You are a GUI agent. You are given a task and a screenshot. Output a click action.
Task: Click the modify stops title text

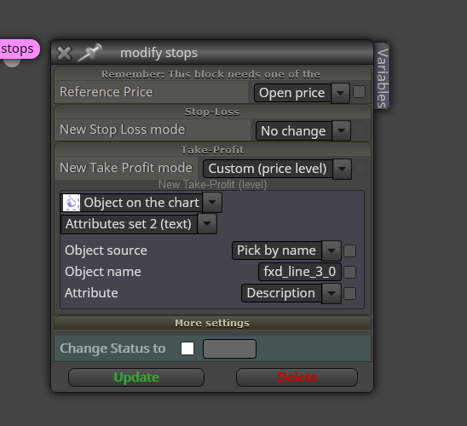pos(159,53)
